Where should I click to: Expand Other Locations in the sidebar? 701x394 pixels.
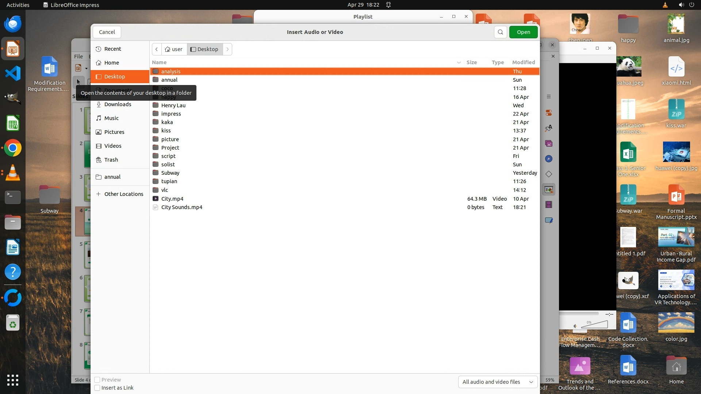coord(123,194)
